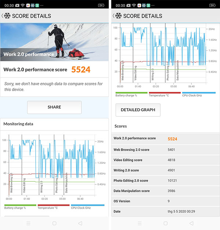Viewport: 220px width, 230px height.
Task: Tap Work 2.0 performance score row in Scores table
Action: click(x=165, y=139)
